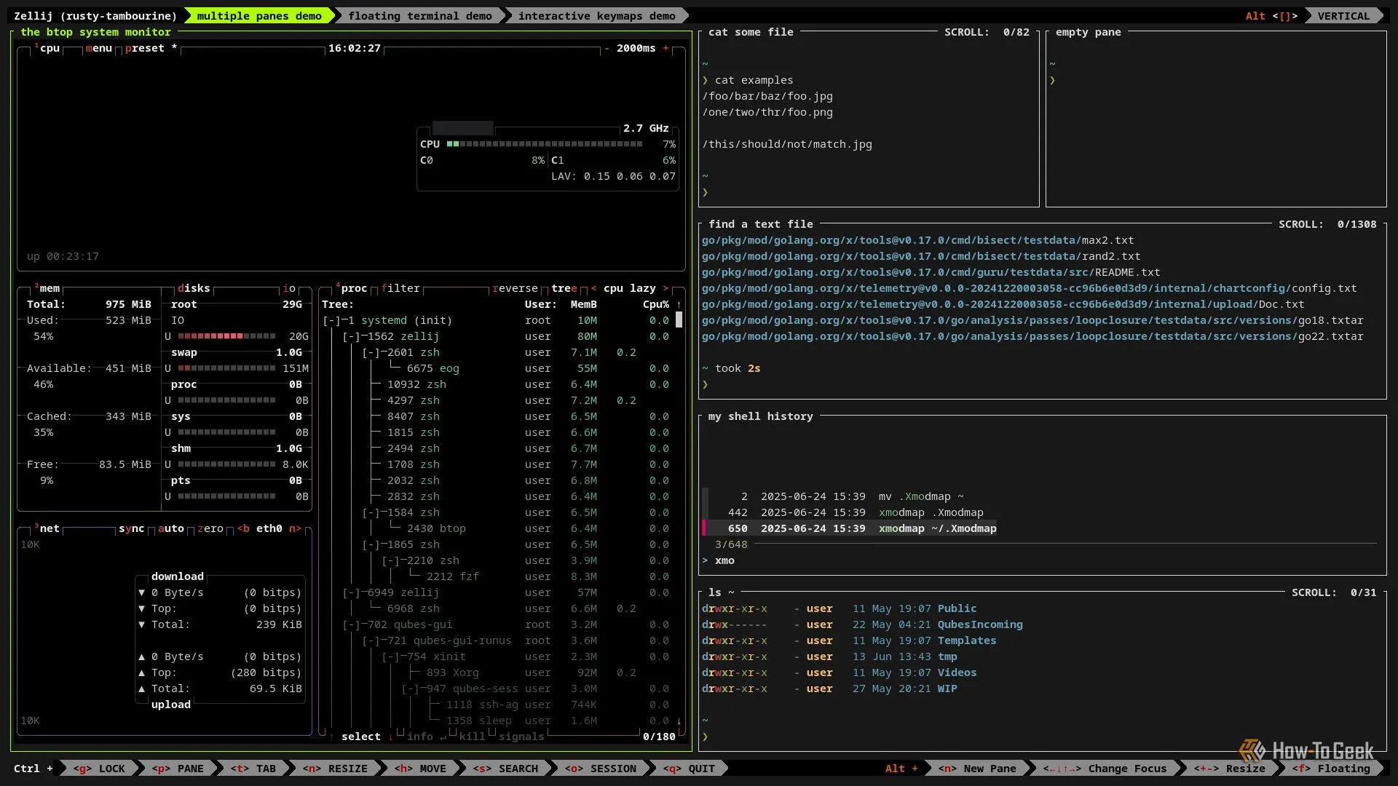Click the plus to increase btop update interval
1398x786 pixels.
[666, 49]
